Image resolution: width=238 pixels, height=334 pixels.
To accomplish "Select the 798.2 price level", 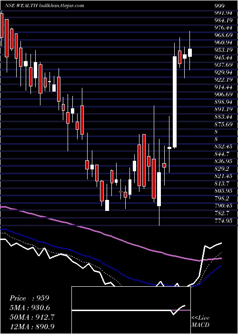I will pyautogui.click(x=221, y=198).
